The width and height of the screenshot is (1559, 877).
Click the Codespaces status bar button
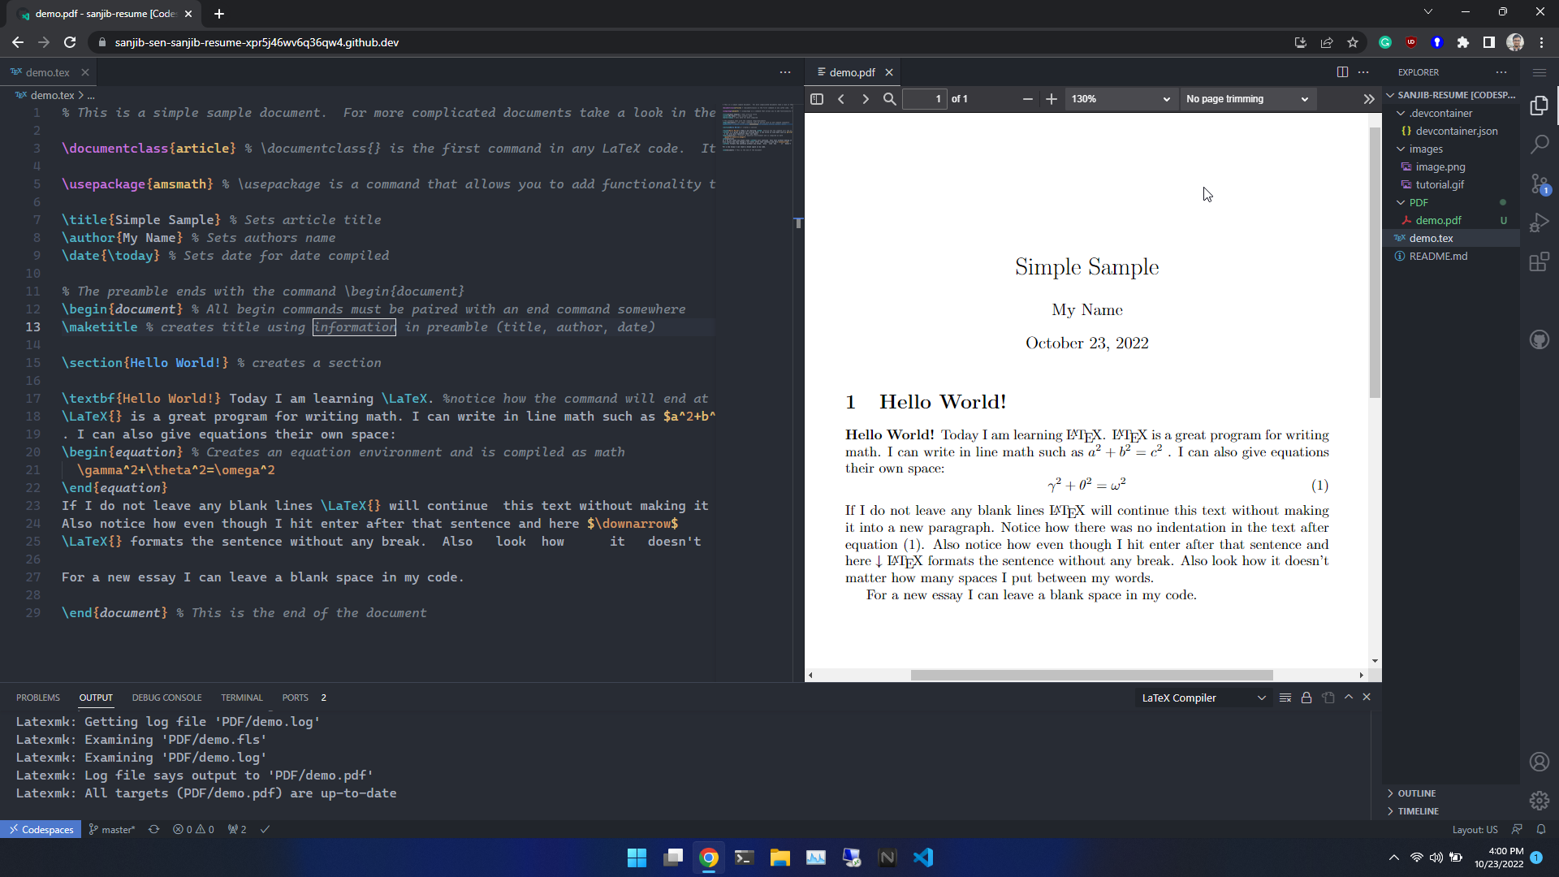(41, 829)
